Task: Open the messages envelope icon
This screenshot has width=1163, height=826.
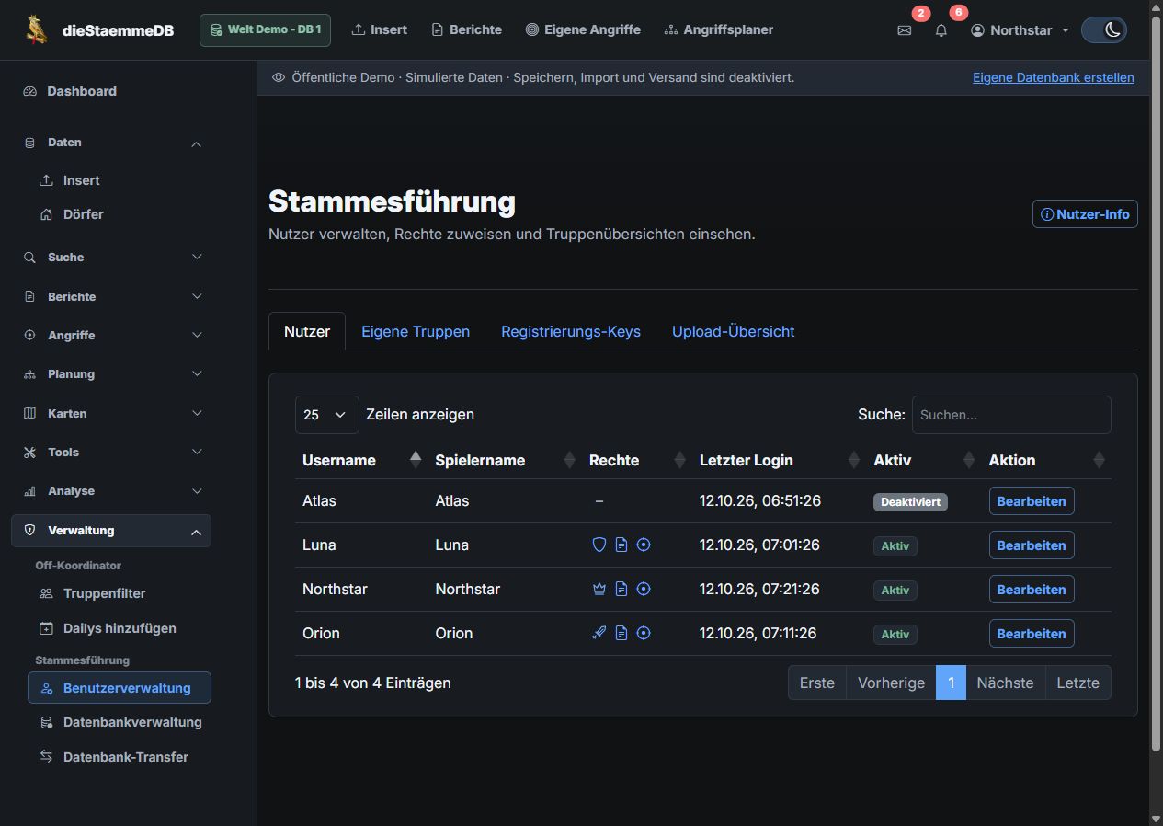Action: coord(905,30)
